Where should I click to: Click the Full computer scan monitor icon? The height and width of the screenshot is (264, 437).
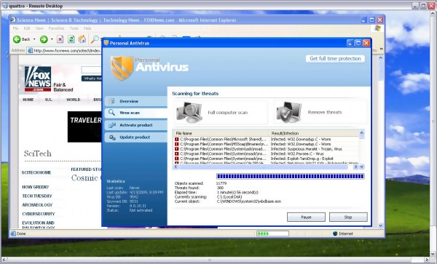pyautogui.click(x=189, y=112)
